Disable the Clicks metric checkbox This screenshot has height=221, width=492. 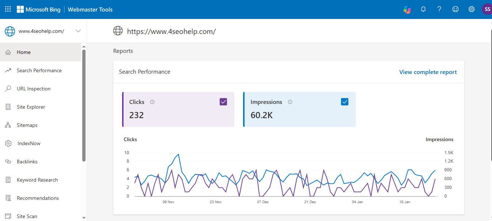coord(223,102)
